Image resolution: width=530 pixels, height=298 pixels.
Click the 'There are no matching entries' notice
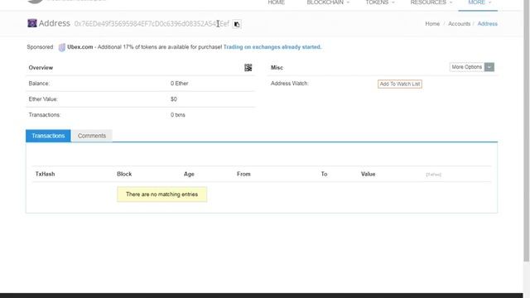pyautogui.click(x=162, y=195)
